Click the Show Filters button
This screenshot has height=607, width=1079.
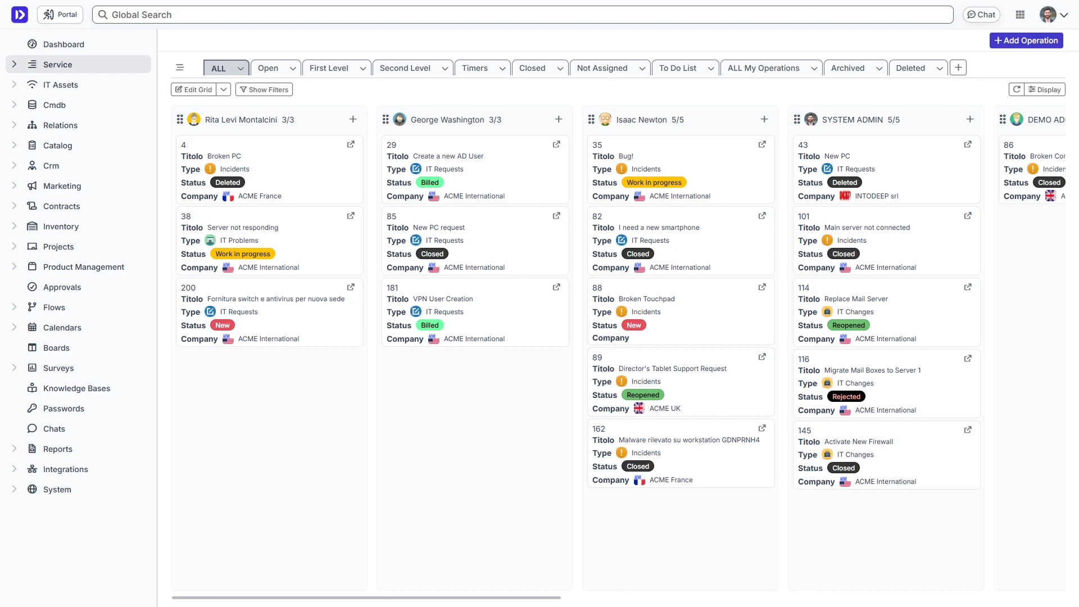(264, 89)
